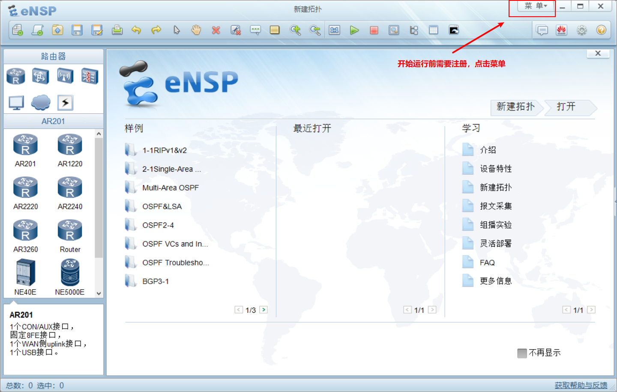Open the help question mark icon

[x=601, y=30]
